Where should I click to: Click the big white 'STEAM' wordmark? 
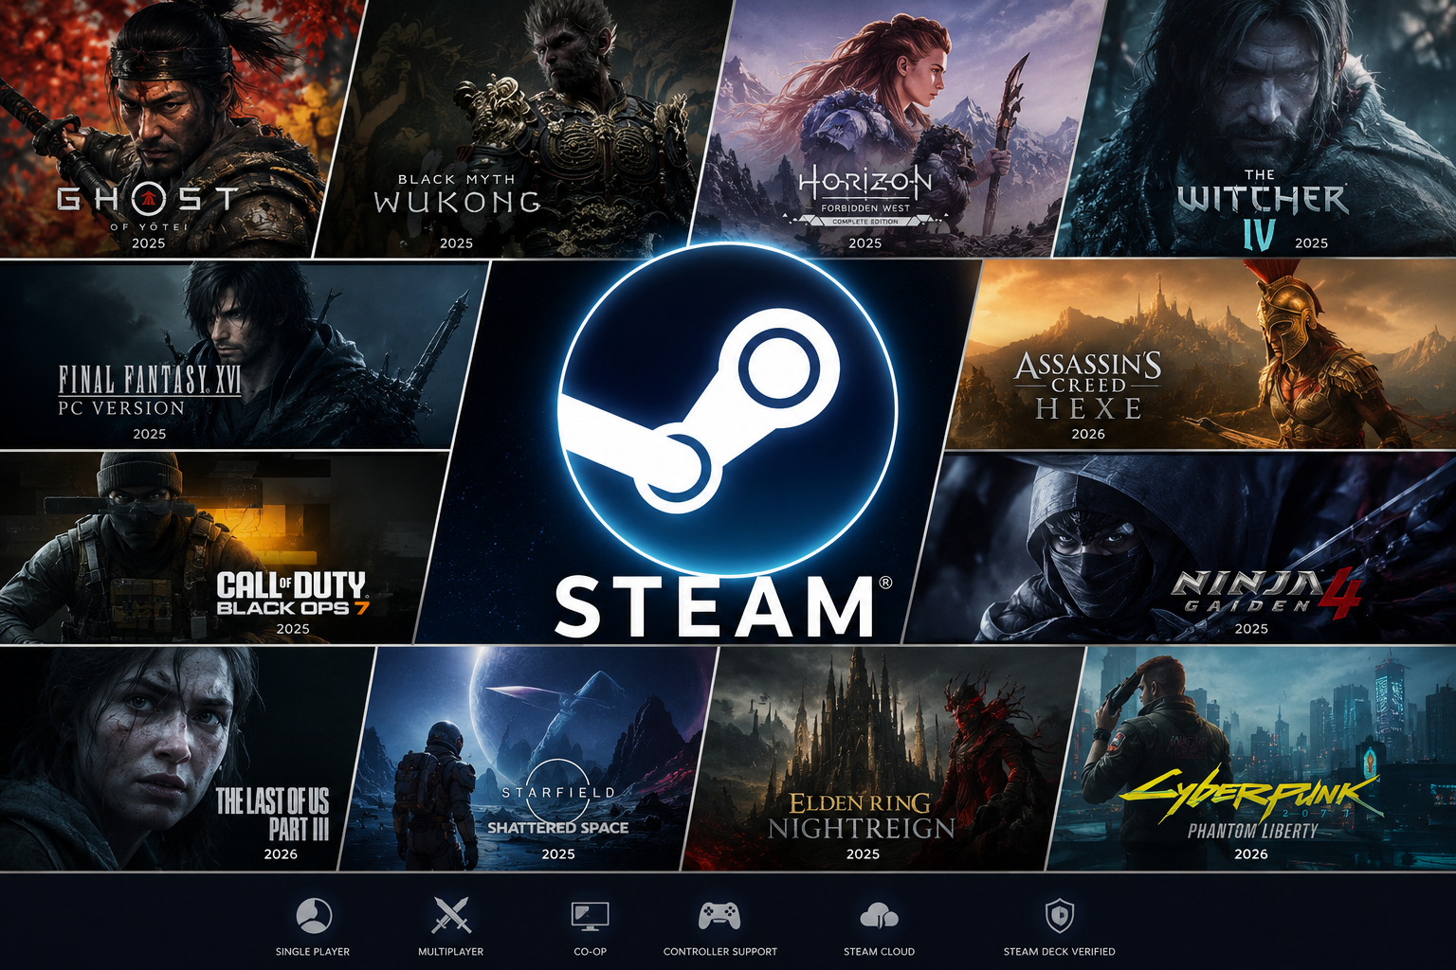[x=713, y=607]
